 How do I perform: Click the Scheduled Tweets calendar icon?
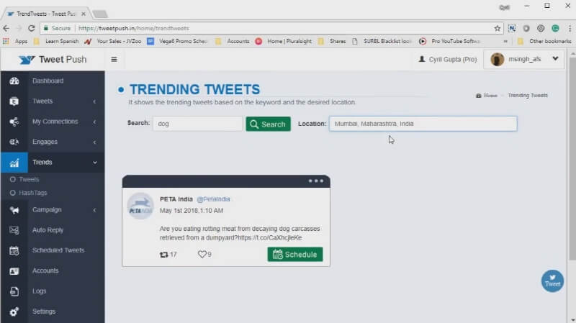[14, 250]
